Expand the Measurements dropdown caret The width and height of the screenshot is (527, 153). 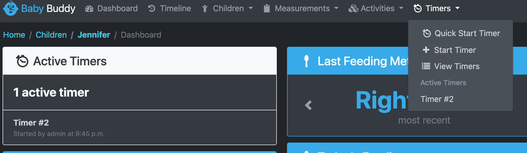pos(336,8)
